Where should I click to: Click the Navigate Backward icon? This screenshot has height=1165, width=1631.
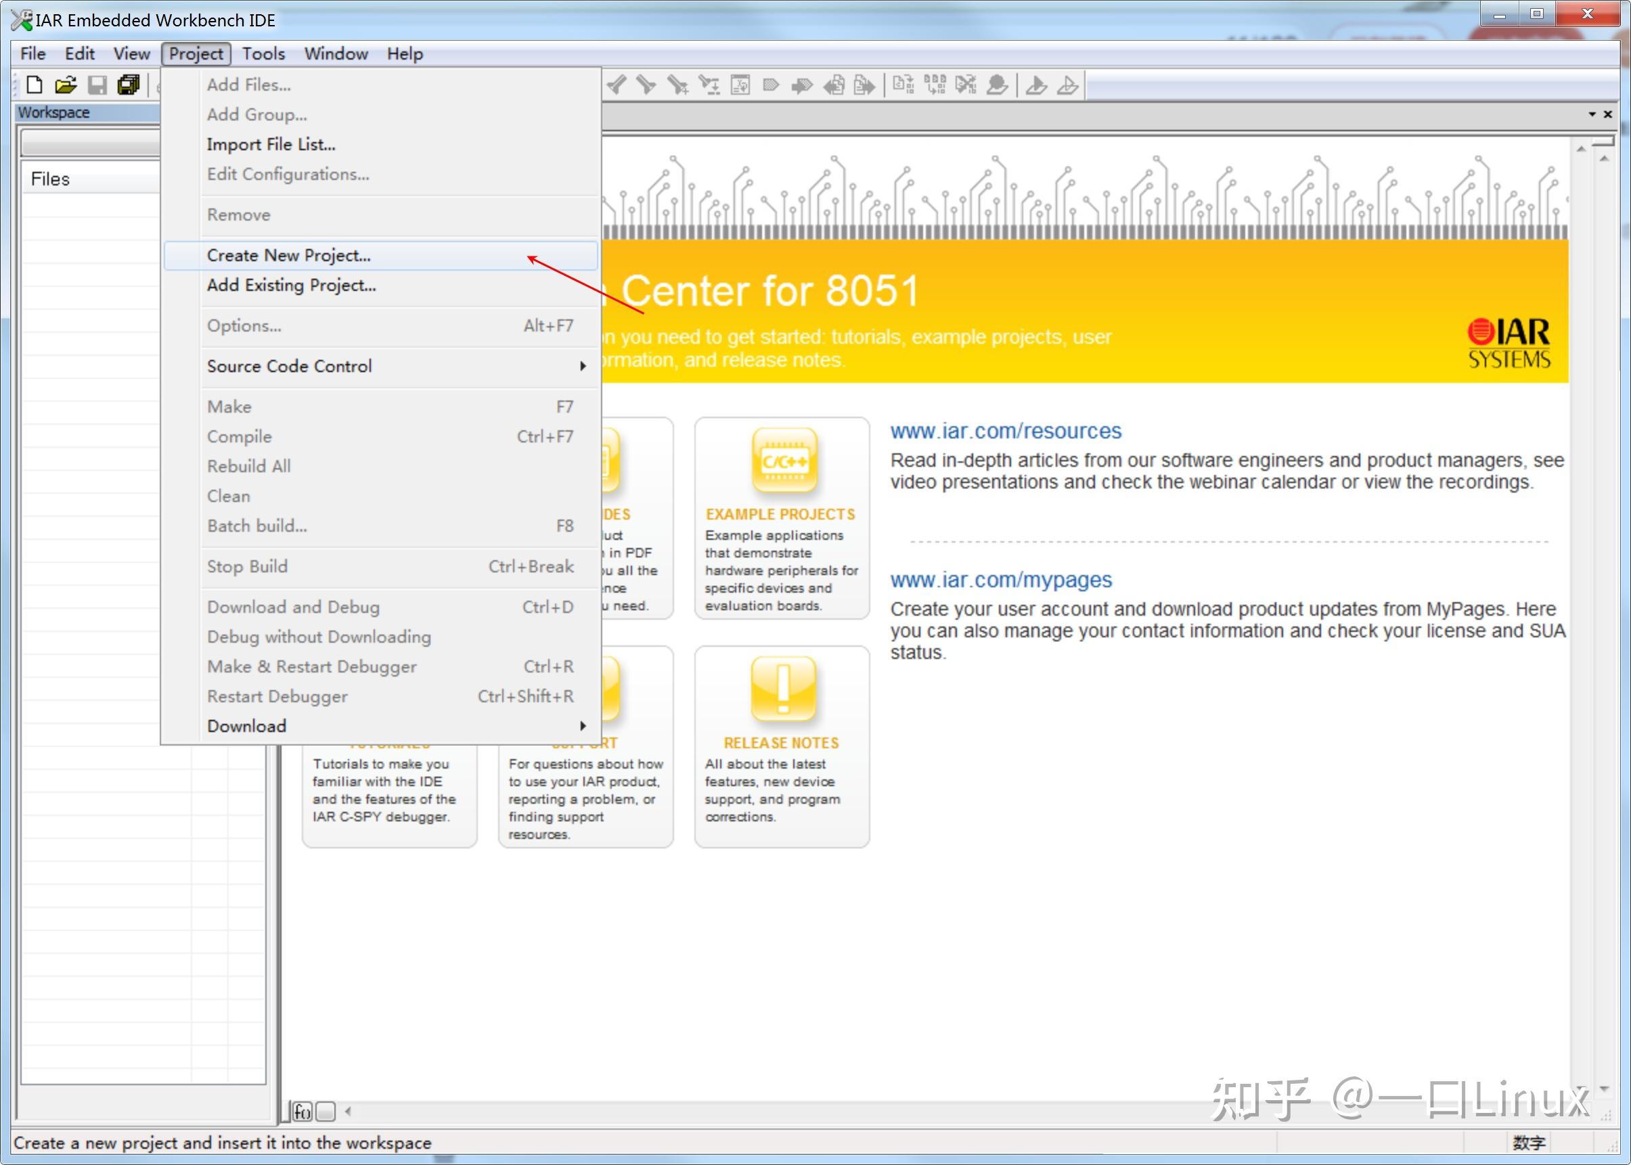pyautogui.click(x=833, y=85)
